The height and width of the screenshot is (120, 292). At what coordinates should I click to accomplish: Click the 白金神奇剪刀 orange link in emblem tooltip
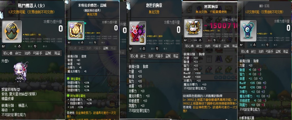pos(84,113)
